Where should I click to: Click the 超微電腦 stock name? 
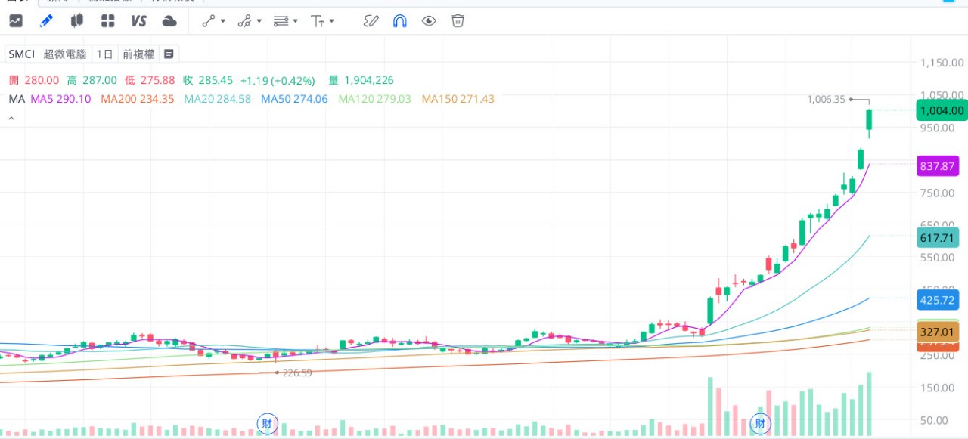(65, 54)
